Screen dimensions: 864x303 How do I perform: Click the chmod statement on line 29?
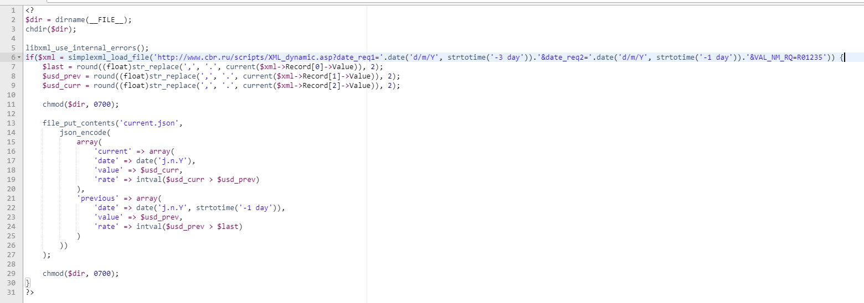click(81, 273)
